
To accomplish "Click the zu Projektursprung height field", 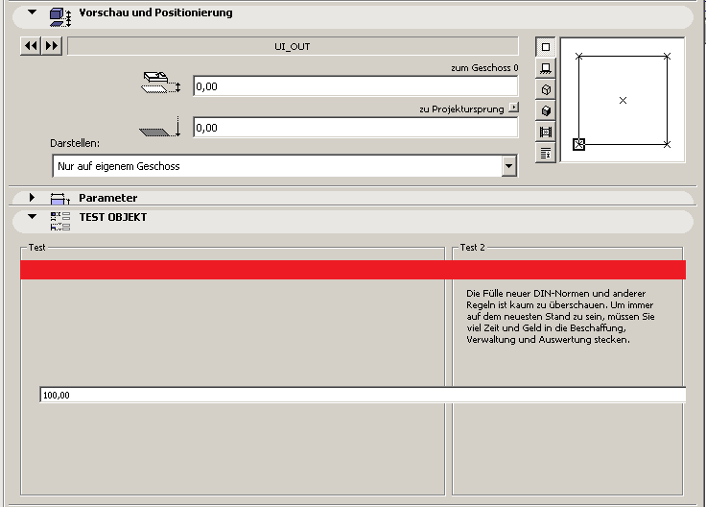I will 356,128.
